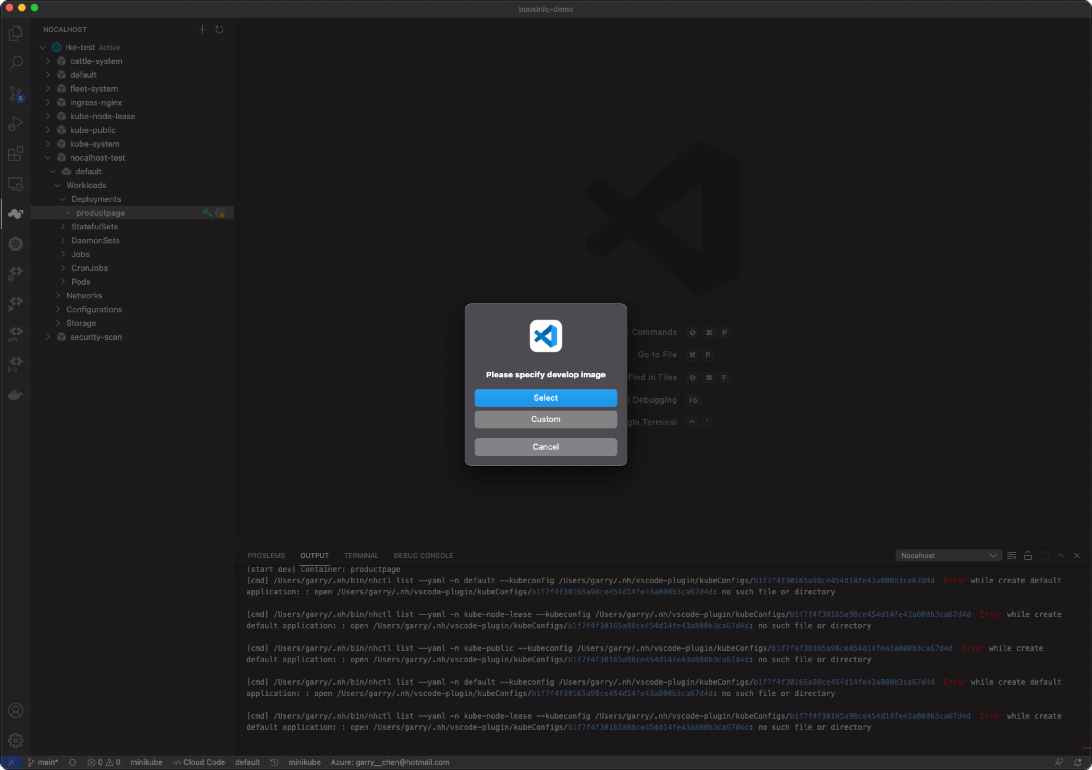The width and height of the screenshot is (1092, 770).
Task: Click the hammer icon on productpage
Action: (x=207, y=213)
